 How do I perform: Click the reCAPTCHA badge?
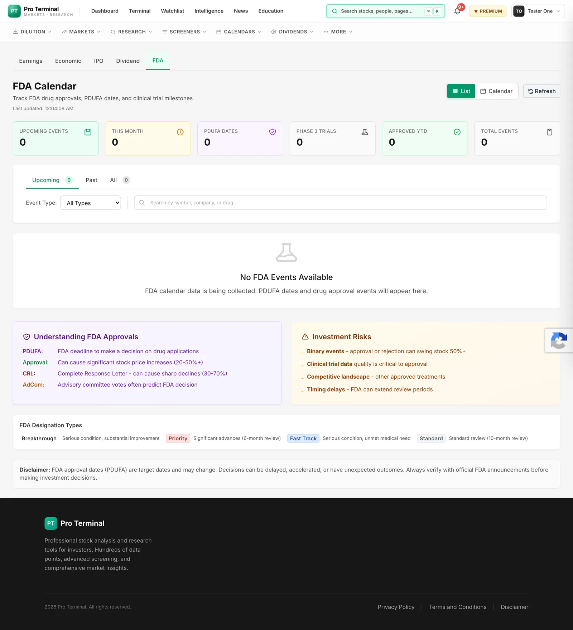tap(559, 340)
